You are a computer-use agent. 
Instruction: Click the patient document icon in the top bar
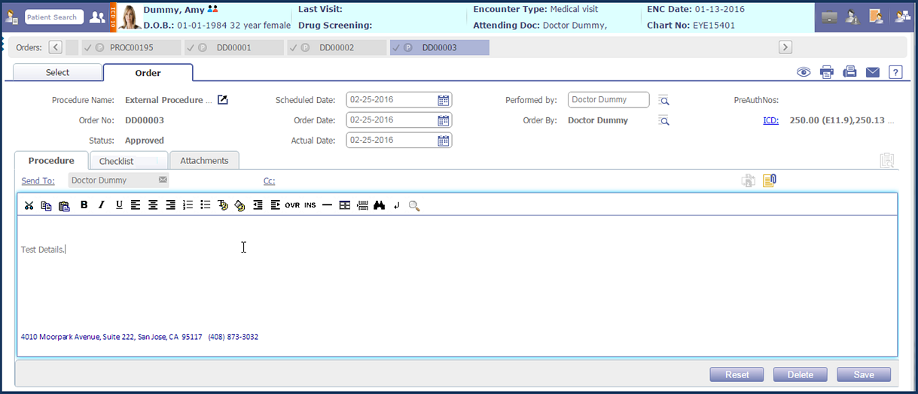pos(877,17)
